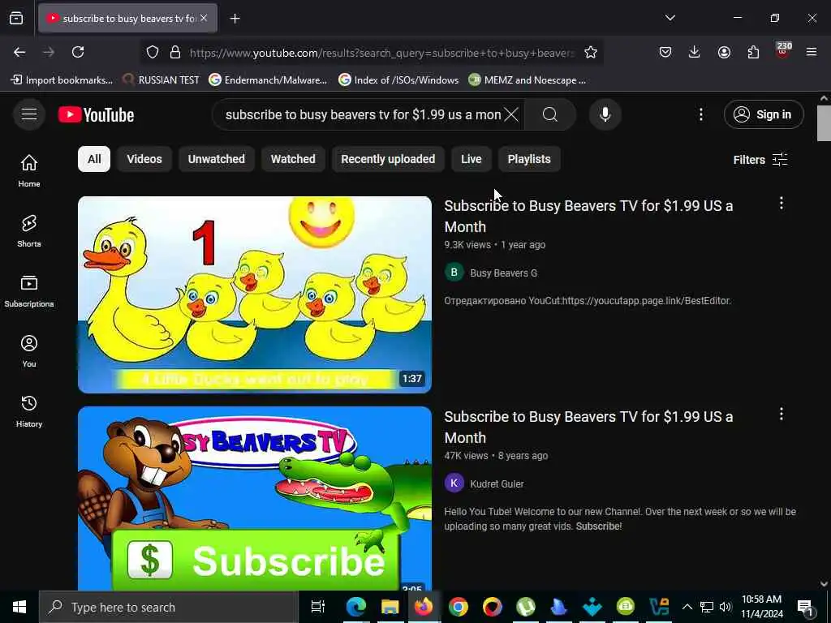Open the search Filters panel
The height and width of the screenshot is (623, 831).
(x=760, y=160)
